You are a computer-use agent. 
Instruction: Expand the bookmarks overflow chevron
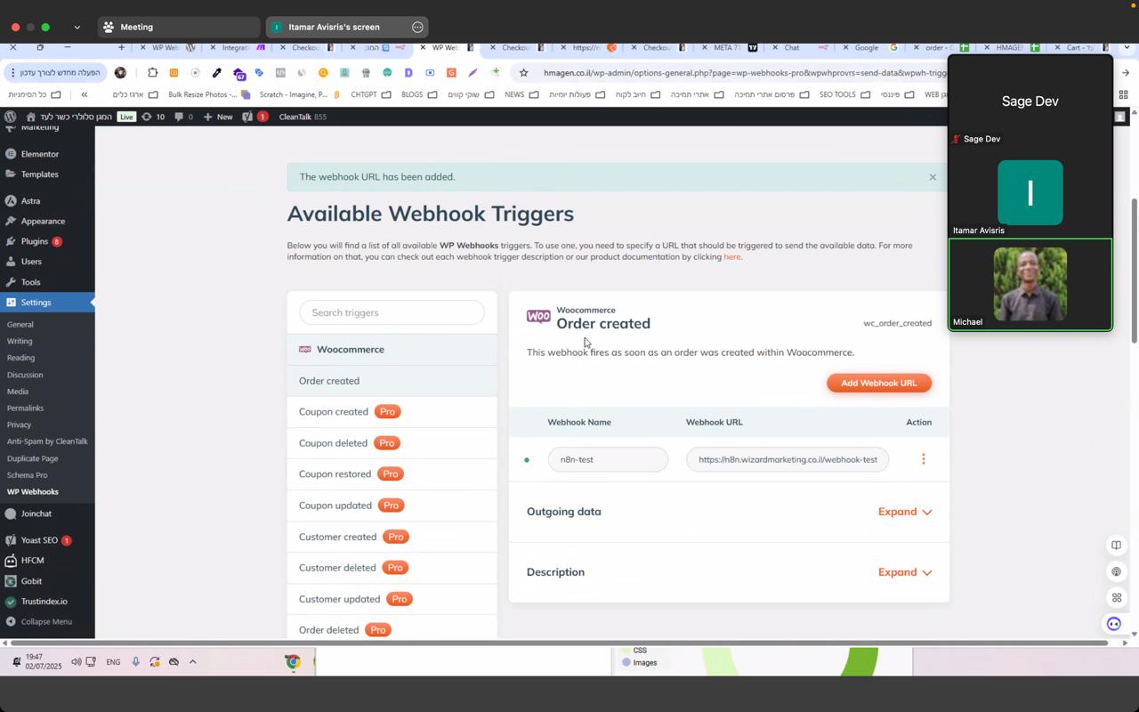[85, 94]
